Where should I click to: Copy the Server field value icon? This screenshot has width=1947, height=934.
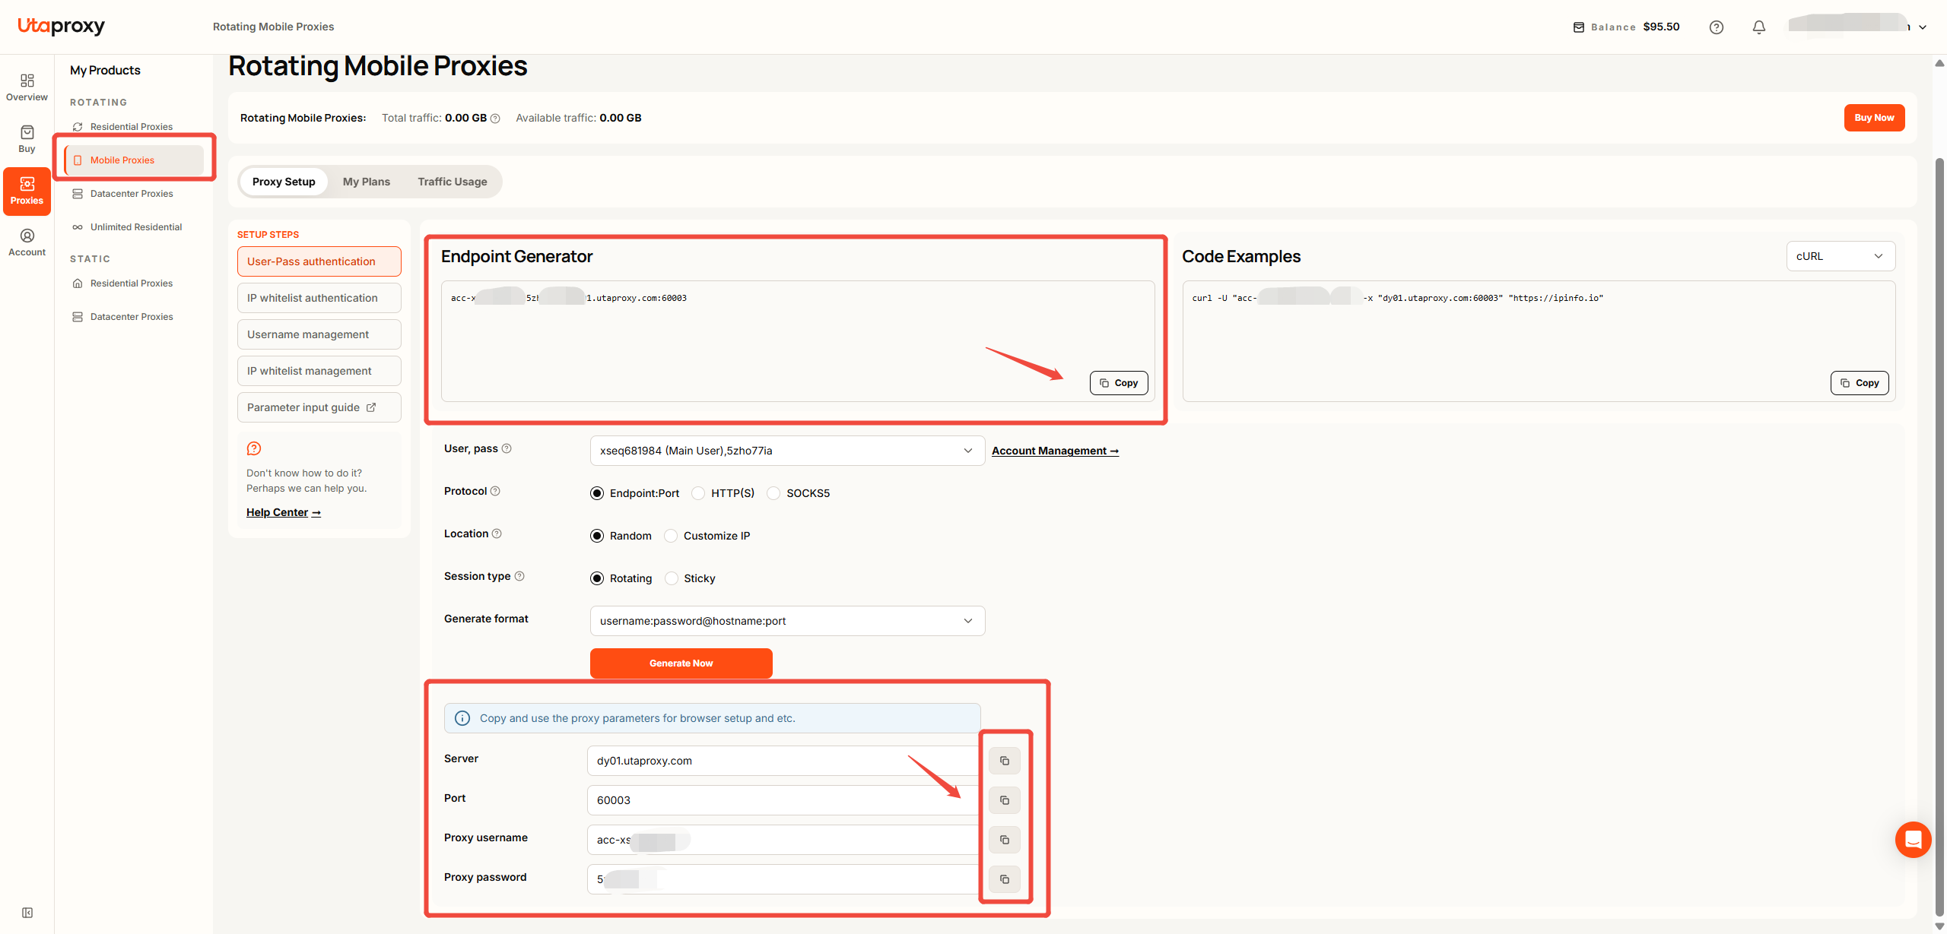(x=1004, y=761)
